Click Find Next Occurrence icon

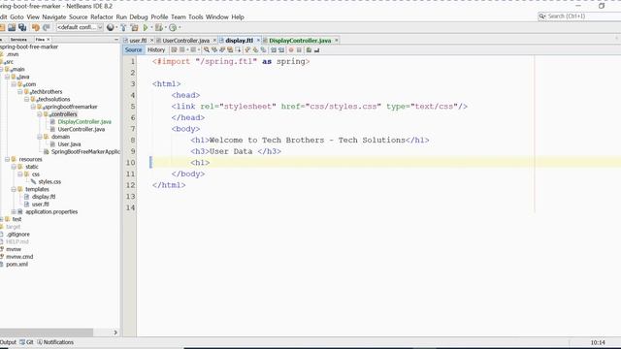pyautogui.click(x=222, y=49)
